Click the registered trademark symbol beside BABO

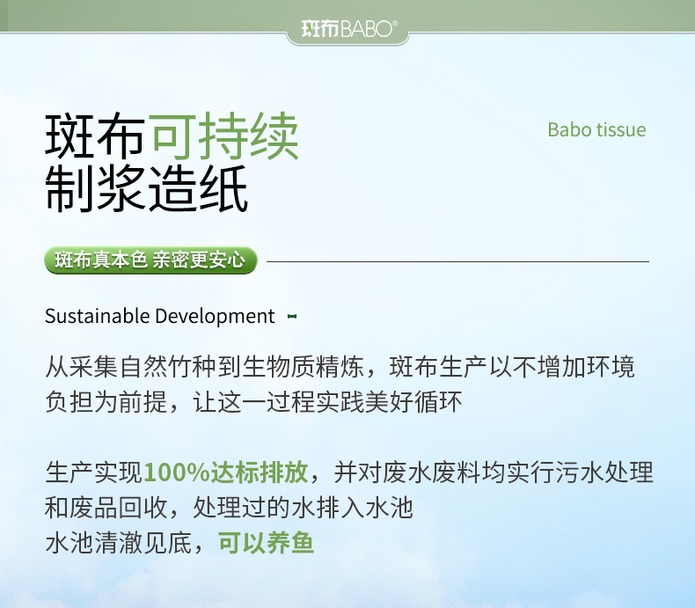(397, 25)
